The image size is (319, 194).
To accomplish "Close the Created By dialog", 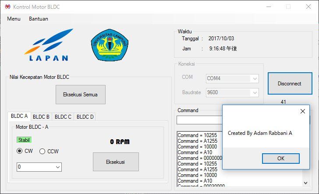I will click(x=302, y=111).
